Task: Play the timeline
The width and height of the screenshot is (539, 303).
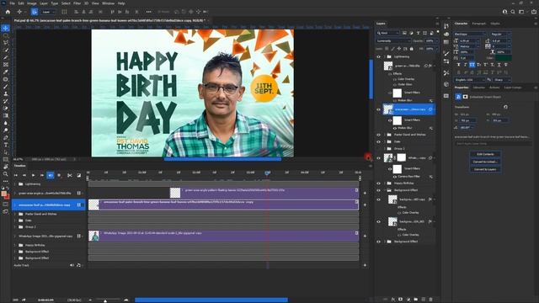Action: coord(33,175)
